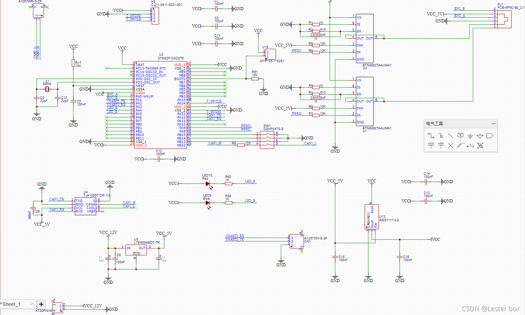Open the sheet tab dropdown arrow
The width and height of the screenshot is (525, 315).
32,304
